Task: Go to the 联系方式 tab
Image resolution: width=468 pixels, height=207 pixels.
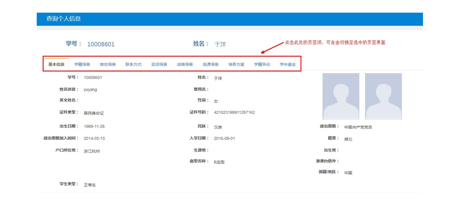Action: tap(133, 64)
